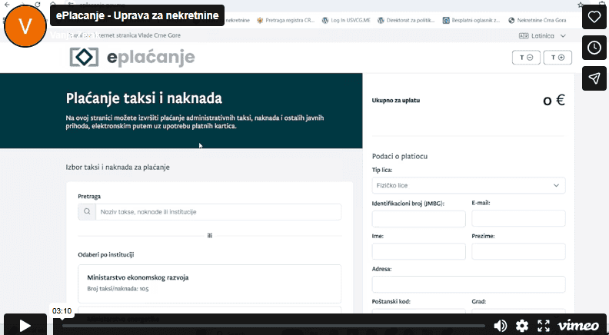Viewport: 609px width, 335px height.
Task: Click the Vimeo logo in the player
Action: (x=577, y=326)
